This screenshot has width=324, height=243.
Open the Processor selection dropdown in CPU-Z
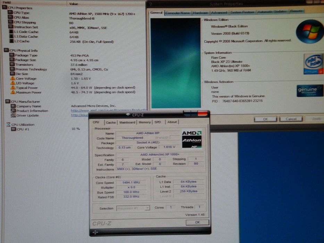[x=133, y=208]
